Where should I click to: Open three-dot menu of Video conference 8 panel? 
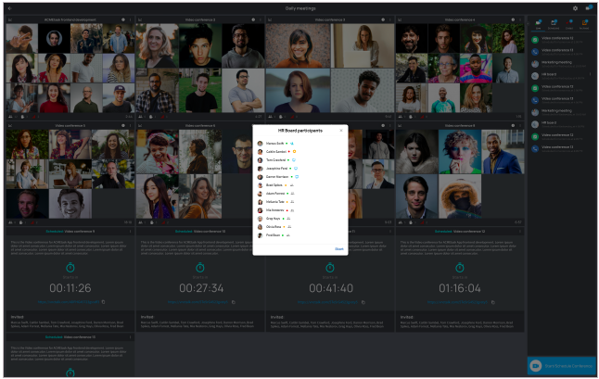(x=520, y=125)
